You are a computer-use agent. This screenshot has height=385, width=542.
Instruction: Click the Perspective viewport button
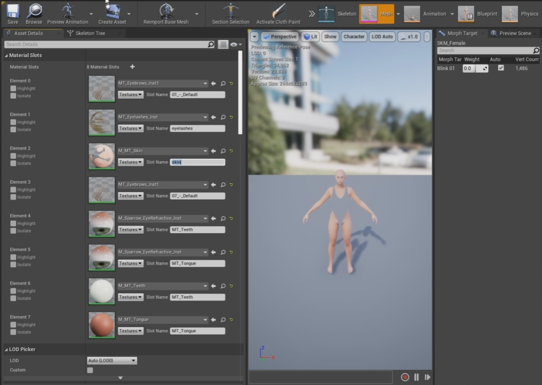tap(280, 37)
